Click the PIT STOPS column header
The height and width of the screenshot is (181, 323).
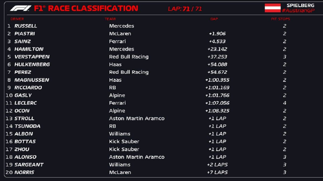click(280, 19)
